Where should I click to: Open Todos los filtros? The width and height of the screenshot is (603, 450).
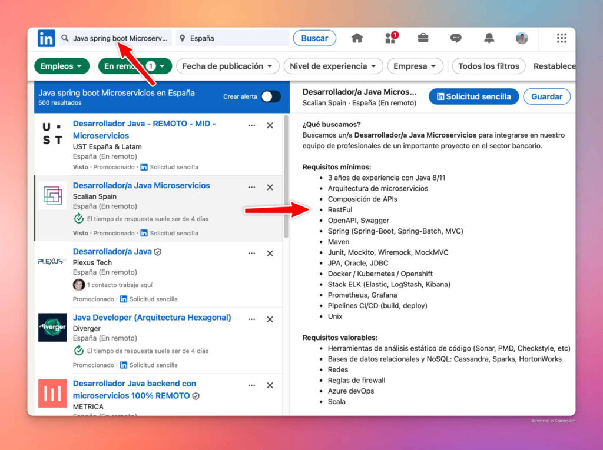[x=488, y=66]
